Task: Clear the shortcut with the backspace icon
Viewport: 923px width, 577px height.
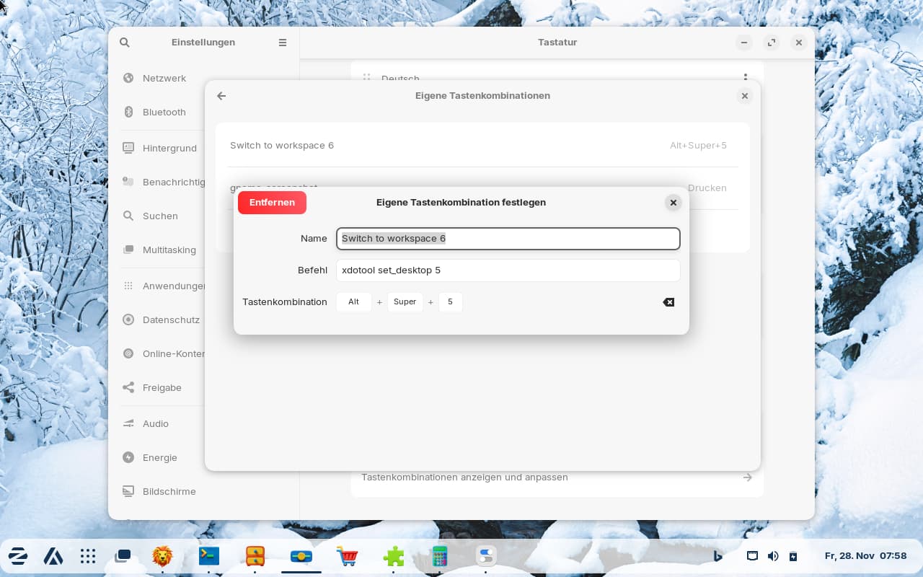Action: click(x=668, y=302)
